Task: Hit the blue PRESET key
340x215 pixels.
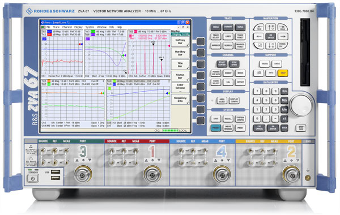Action: (x=216, y=128)
